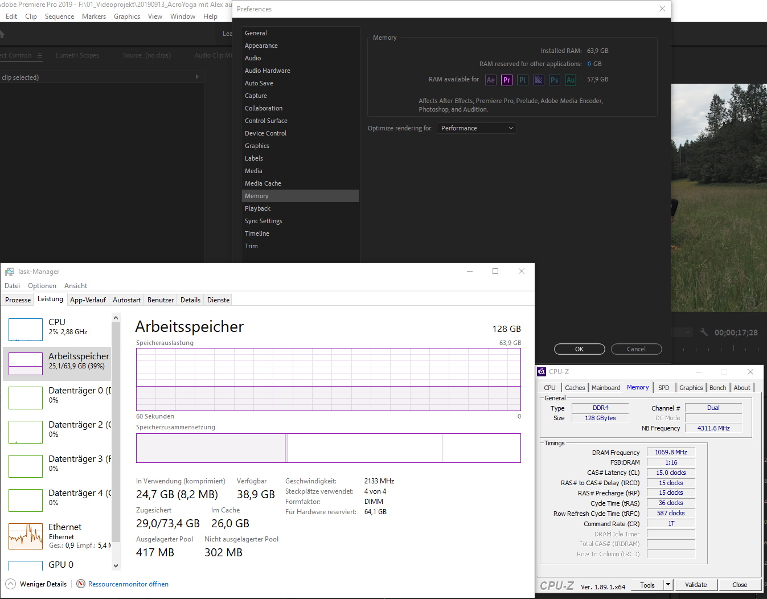Click the Photoshop icon in Memory preferences
The height and width of the screenshot is (599, 767).
[555, 80]
